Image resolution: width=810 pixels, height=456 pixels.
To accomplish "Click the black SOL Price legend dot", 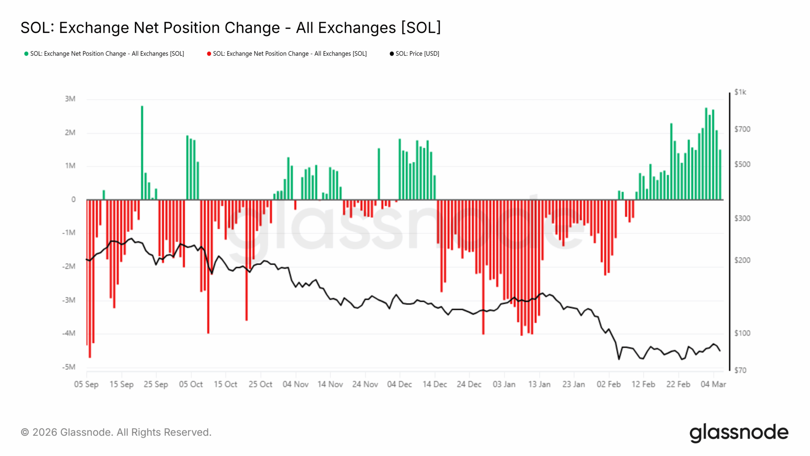I will [392, 54].
